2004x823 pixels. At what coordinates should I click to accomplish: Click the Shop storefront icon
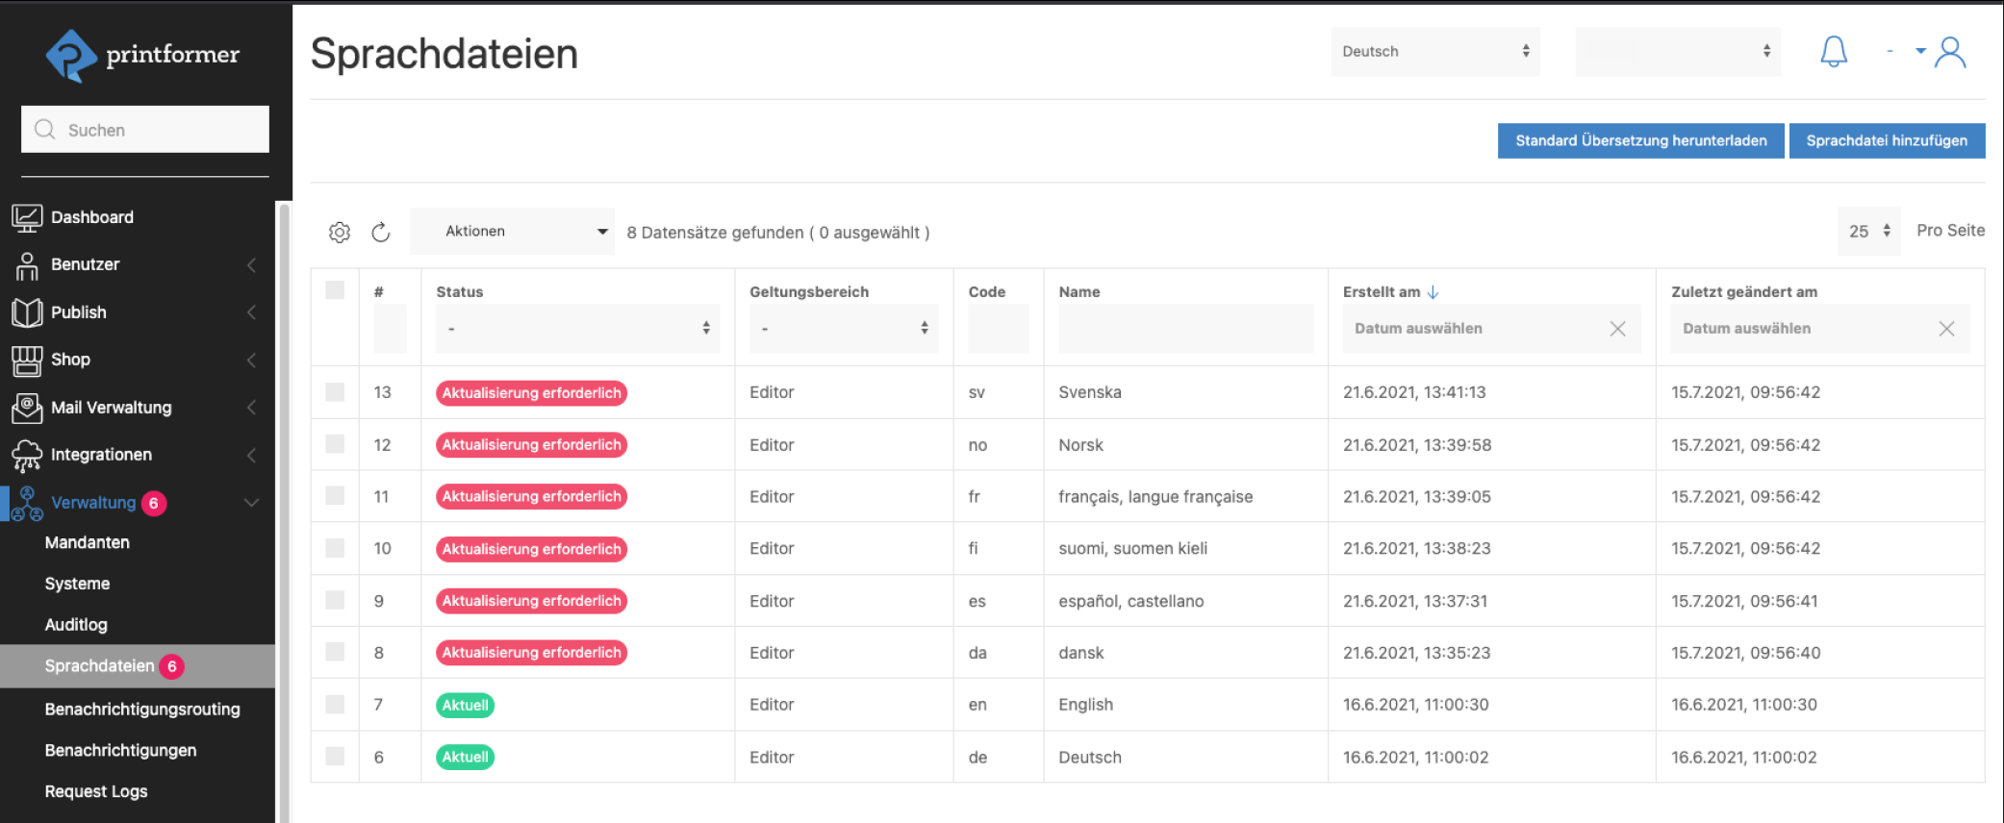coord(27,360)
